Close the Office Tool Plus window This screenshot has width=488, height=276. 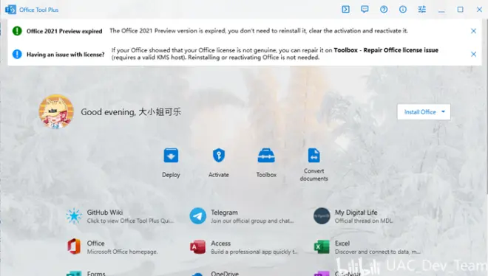(x=479, y=10)
